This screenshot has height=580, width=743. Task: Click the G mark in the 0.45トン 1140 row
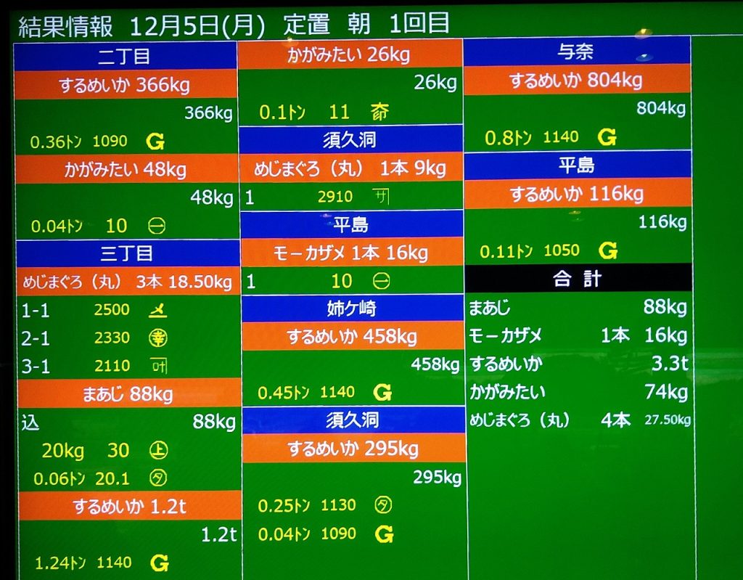382,393
